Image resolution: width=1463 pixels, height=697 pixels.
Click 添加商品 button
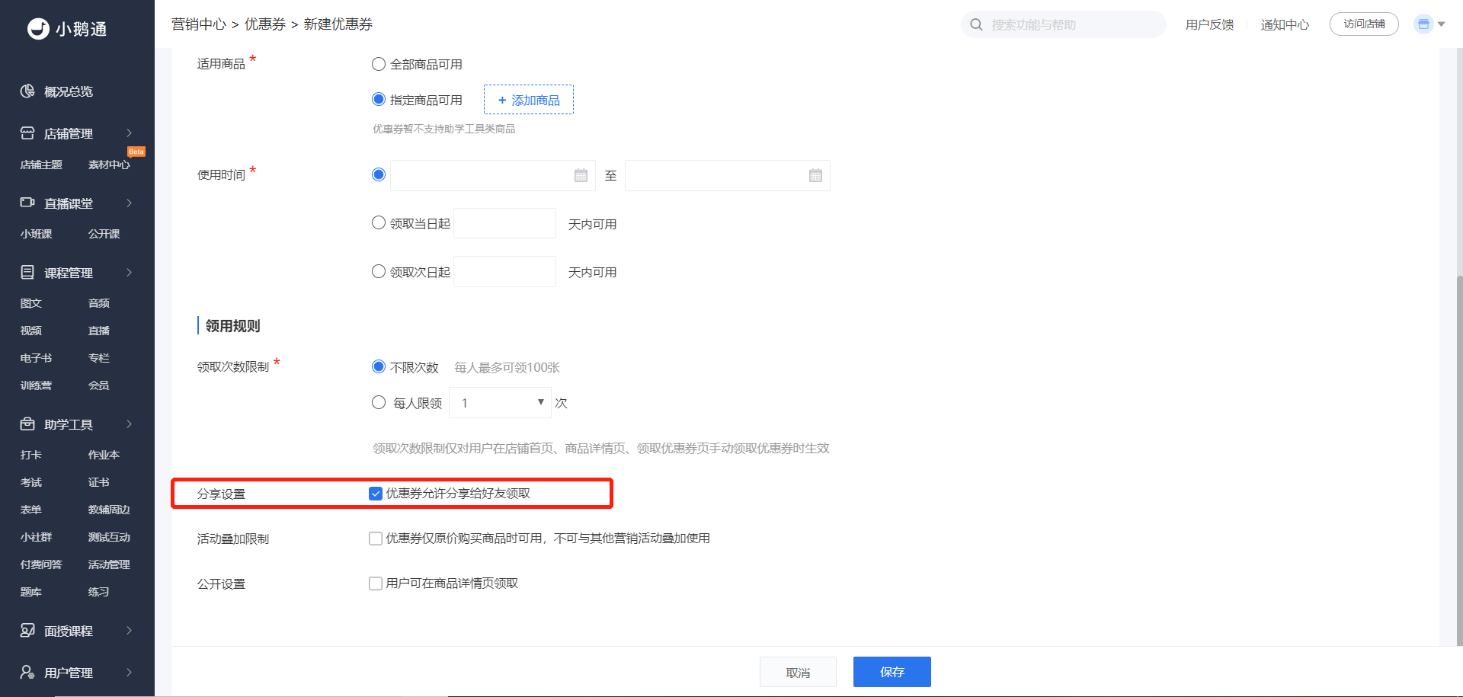[x=529, y=100]
